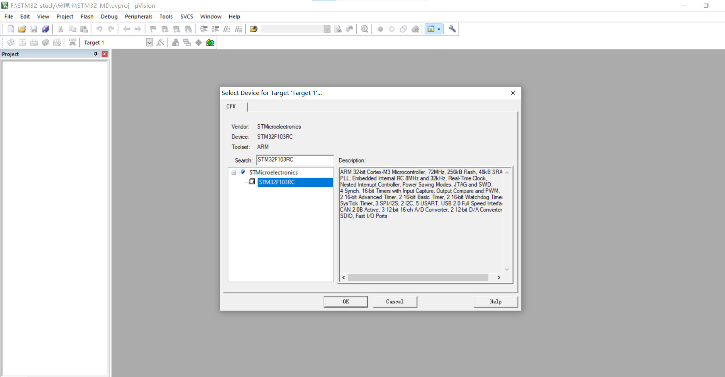This screenshot has width=725, height=377.
Task: Click the Undo arrow icon
Action: coord(99,29)
